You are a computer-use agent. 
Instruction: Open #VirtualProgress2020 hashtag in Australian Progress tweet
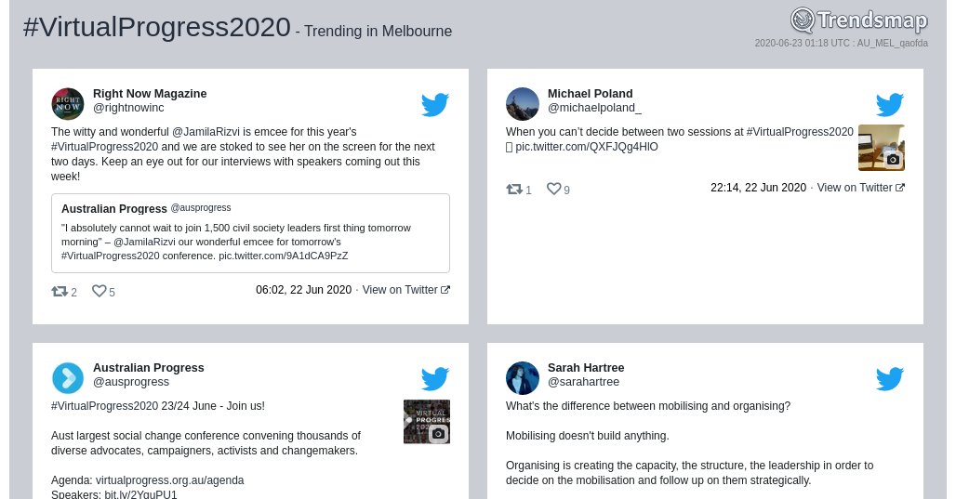click(x=105, y=406)
